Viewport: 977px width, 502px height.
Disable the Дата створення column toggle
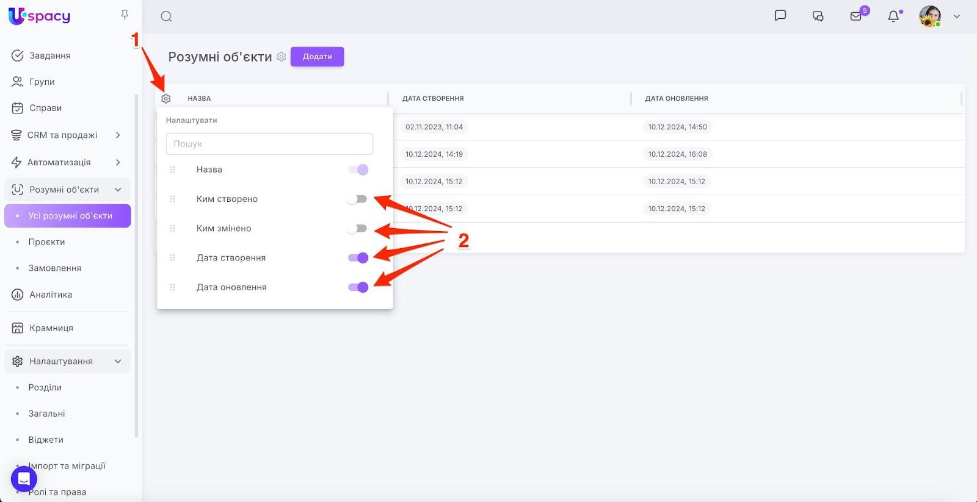point(358,258)
